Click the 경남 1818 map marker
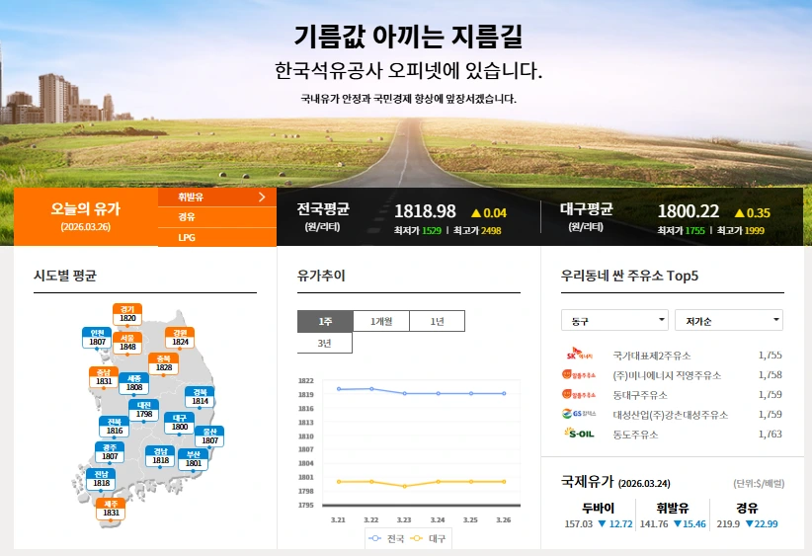 point(161,456)
